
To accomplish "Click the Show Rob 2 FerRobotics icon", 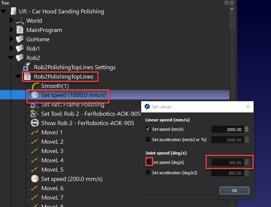I will coord(35,123).
